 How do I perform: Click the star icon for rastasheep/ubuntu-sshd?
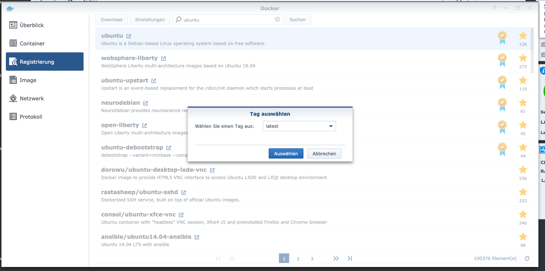pyautogui.click(x=523, y=192)
